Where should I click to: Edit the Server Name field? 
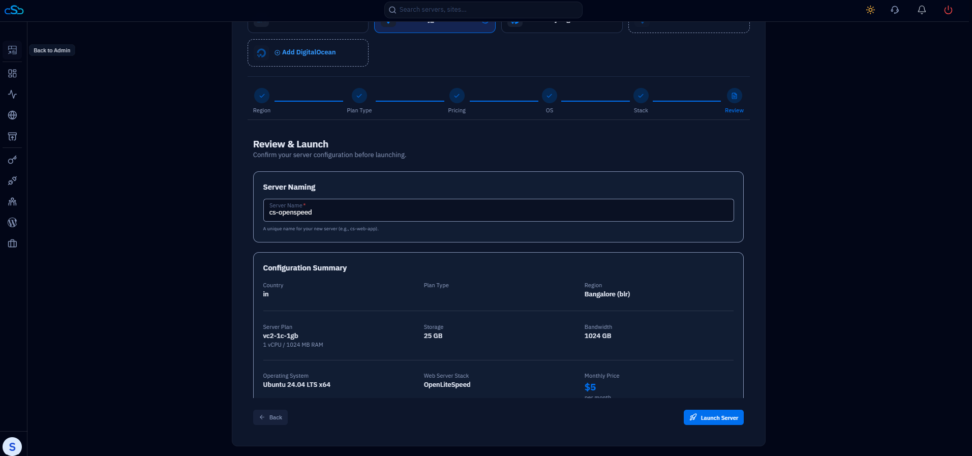[x=499, y=210]
